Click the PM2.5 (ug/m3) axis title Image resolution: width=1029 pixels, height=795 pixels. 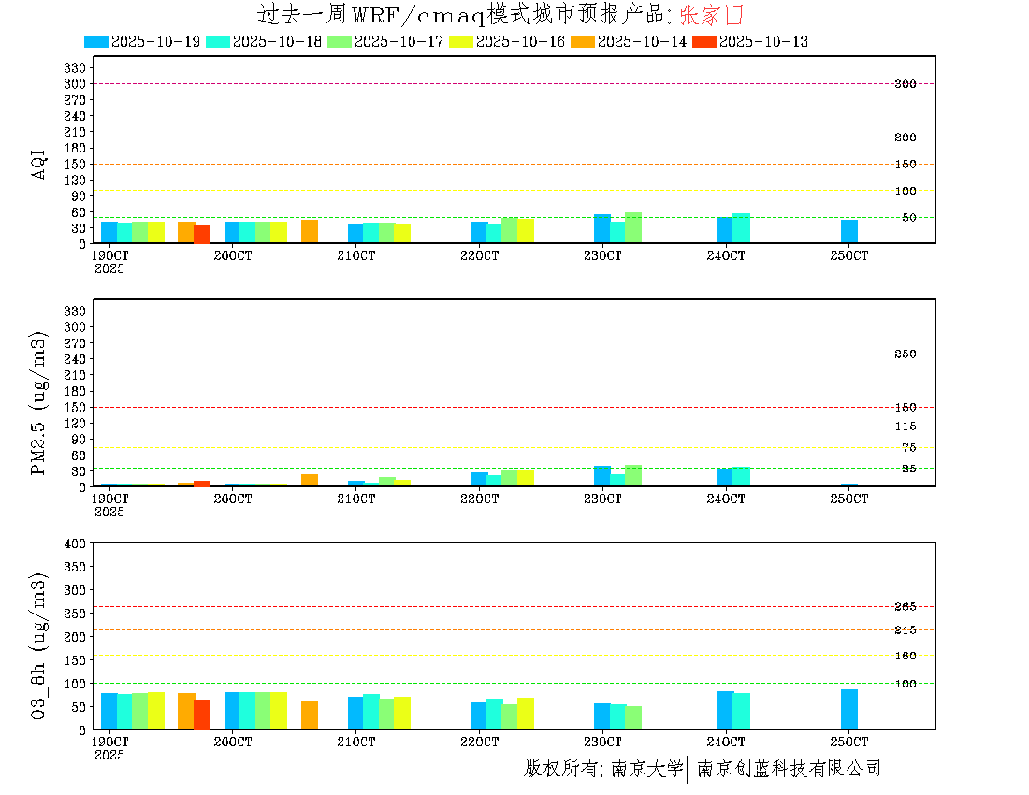[39, 403]
